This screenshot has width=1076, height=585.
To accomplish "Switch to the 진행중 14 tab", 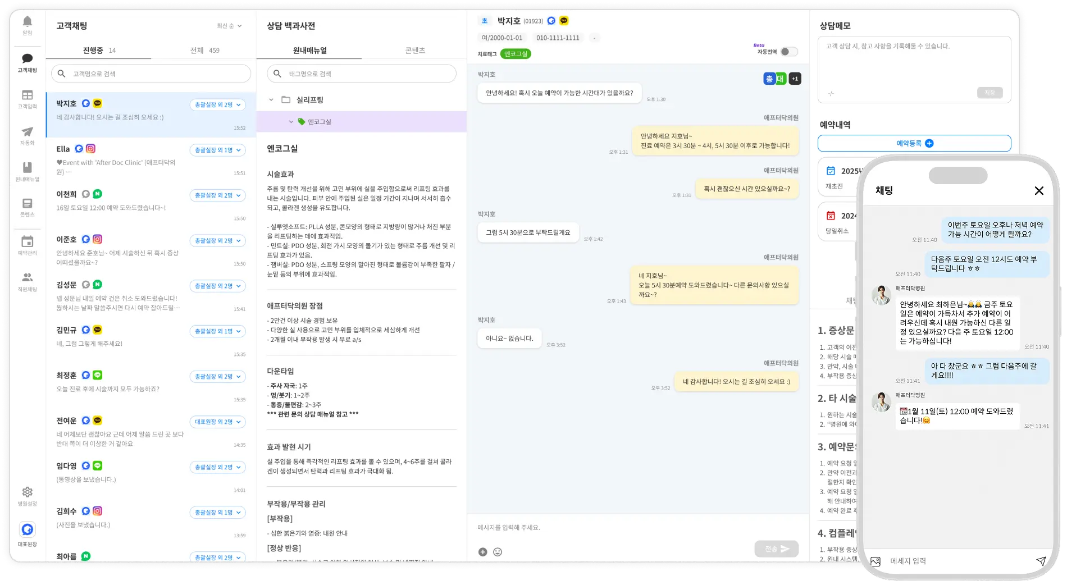I will pos(99,50).
